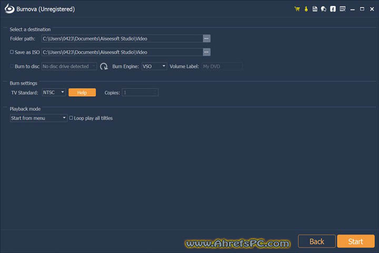Open the disc drive selection dropdown
Viewport: 379px width, 253px height.
(x=69, y=66)
